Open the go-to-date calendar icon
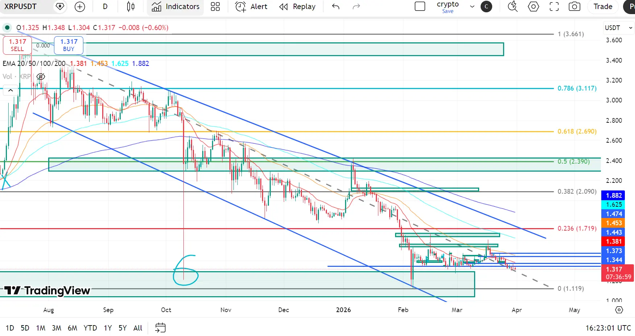 160,328
